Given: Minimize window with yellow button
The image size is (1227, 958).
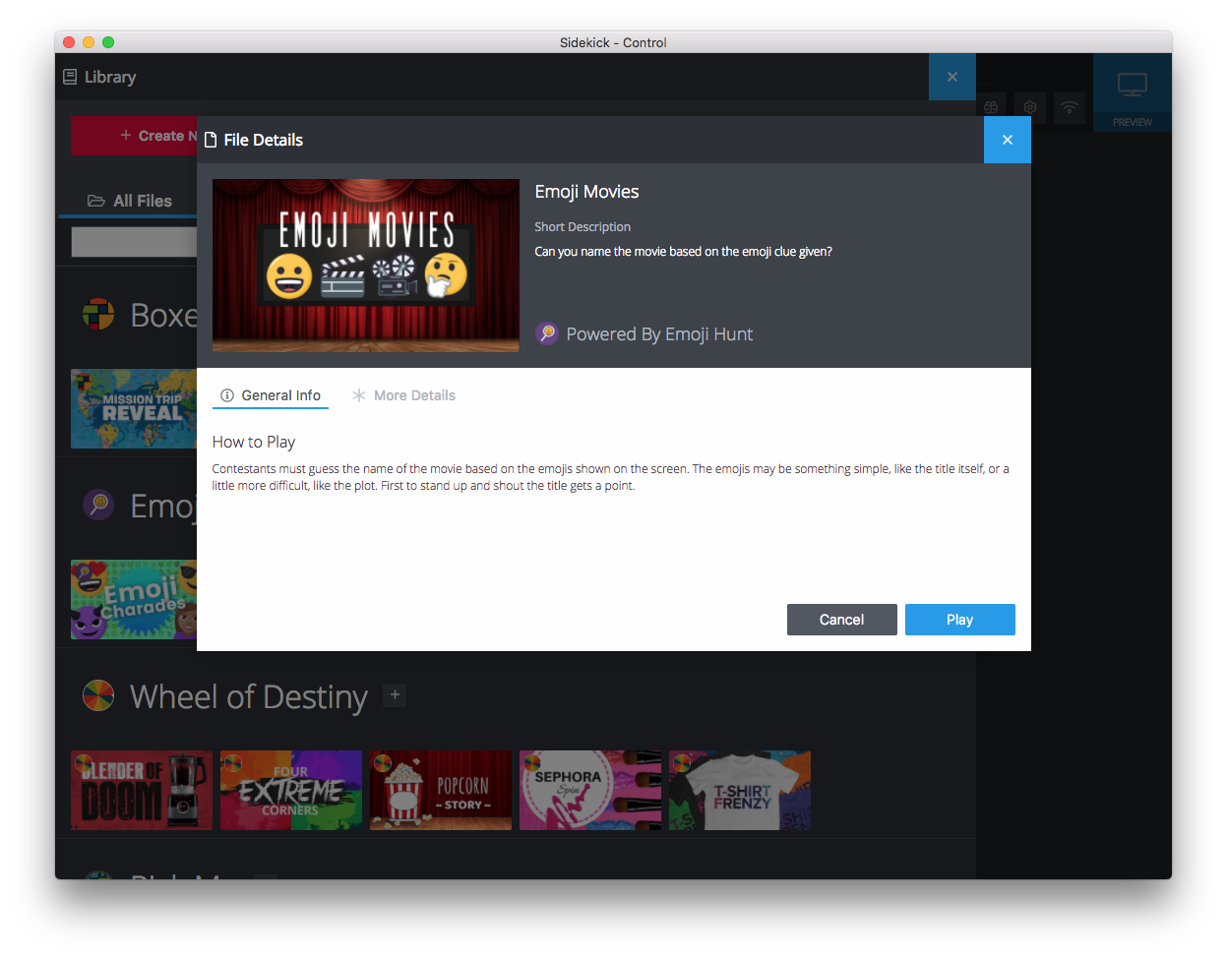Looking at the screenshot, I should click(89, 42).
